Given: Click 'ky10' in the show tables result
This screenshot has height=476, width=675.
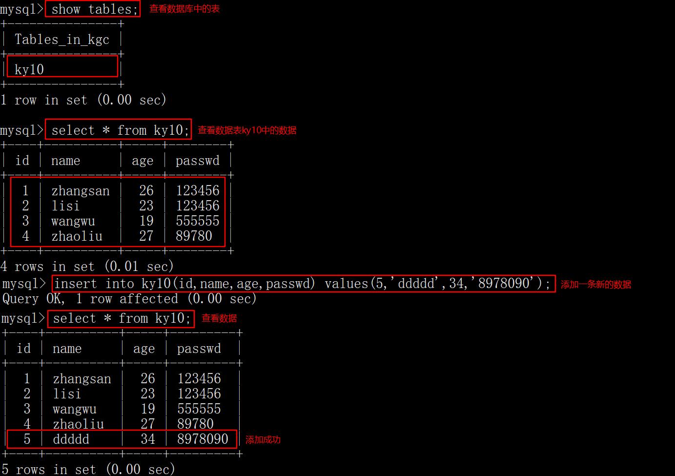Looking at the screenshot, I should (29, 69).
